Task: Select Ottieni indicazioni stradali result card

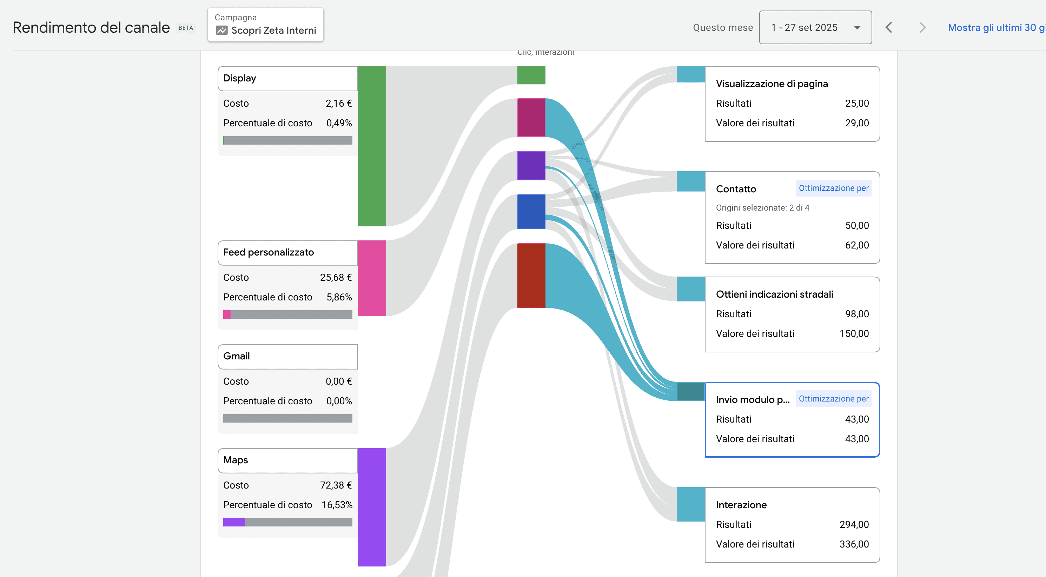Action: pyautogui.click(x=792, y=314)
